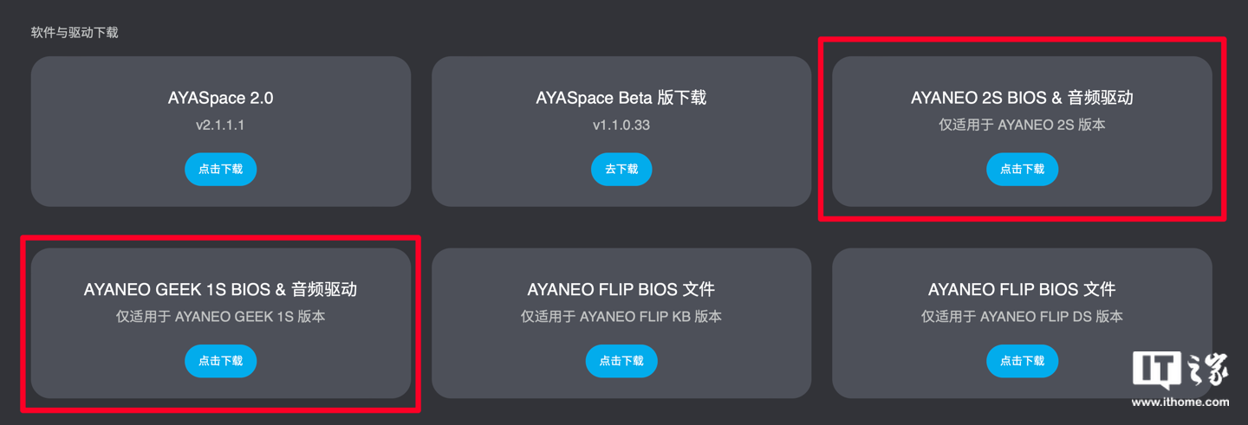Click 仅适用于 AYANEO GEEK 1S 版本 subtitle
1248x425 pixels.
click(220, 317)
